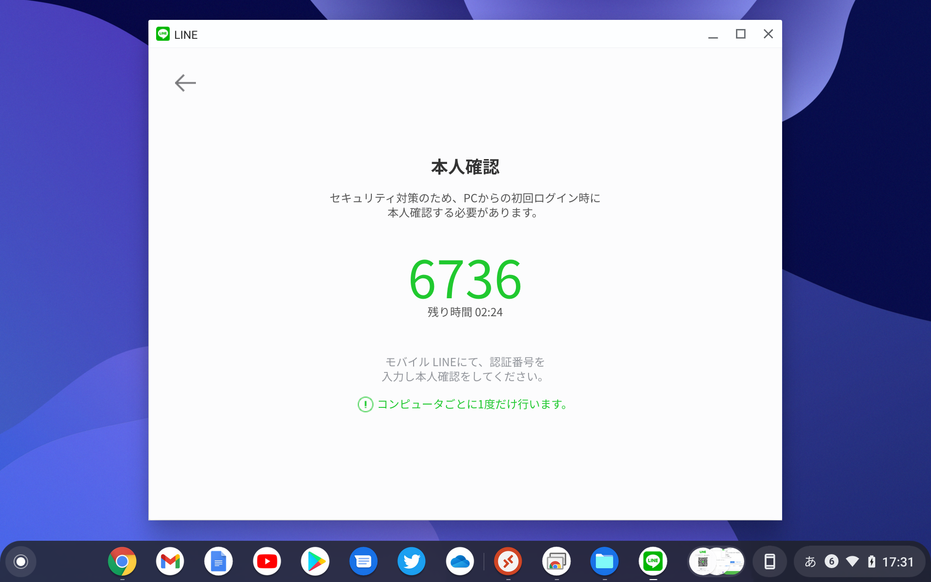Open the LINE app from the shelf
This screenshot has height=582, width=931.
(x=653, y=561)
